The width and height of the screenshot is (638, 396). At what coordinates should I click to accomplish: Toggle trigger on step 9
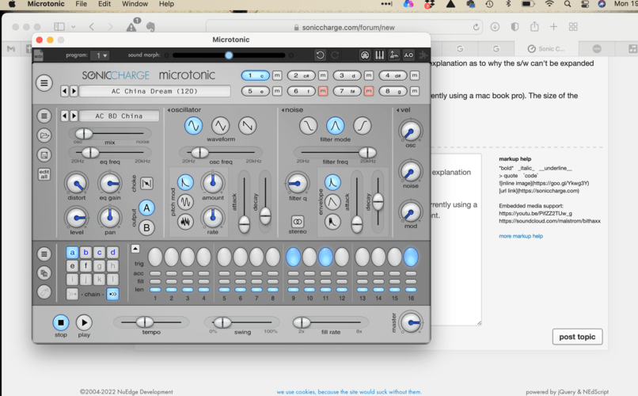coord(293,257)
